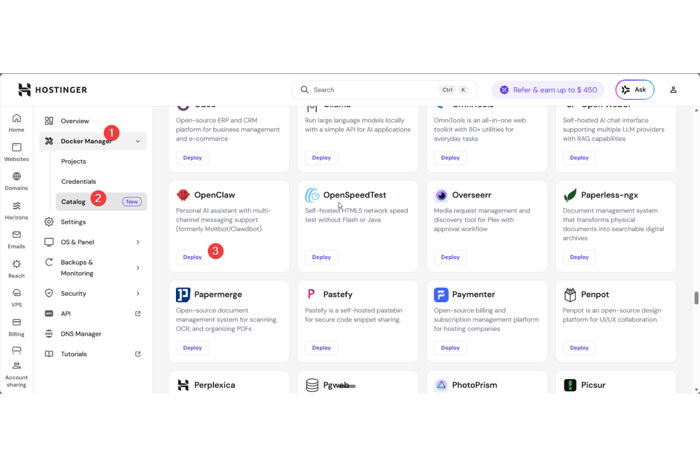Open the Emails section

tap(16, 239)
